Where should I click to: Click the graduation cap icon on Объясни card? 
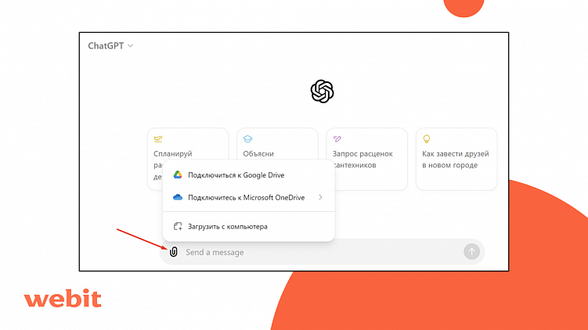247,139
